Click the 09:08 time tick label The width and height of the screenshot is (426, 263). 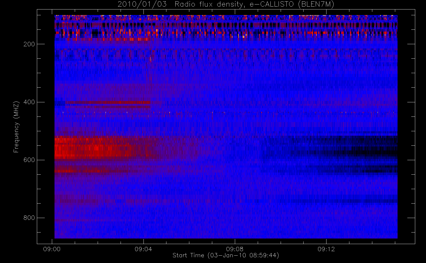tap(235, 249)
